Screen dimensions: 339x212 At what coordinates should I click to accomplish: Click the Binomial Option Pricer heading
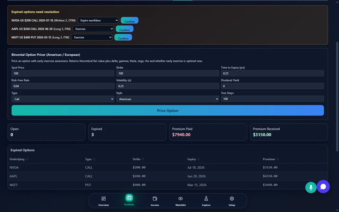(x=46, y=55)
